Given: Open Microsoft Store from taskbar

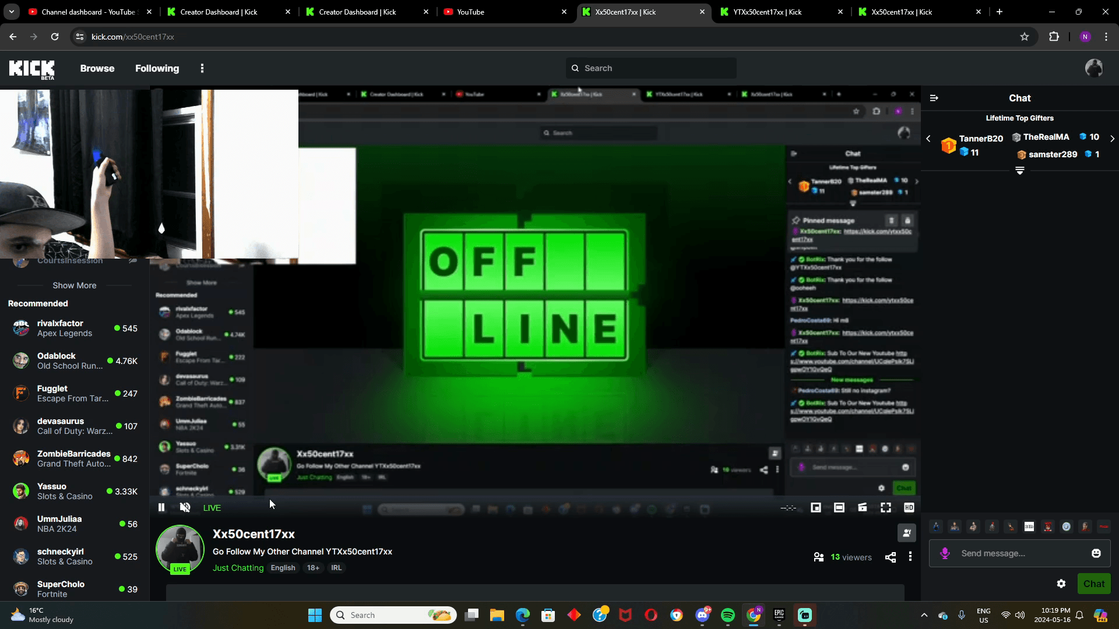Looking at the screenshot, I should point(548,615).
